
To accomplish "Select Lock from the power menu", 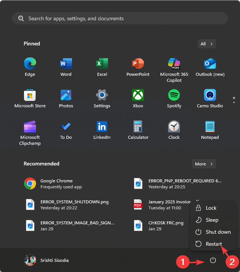I will point(213,208).
